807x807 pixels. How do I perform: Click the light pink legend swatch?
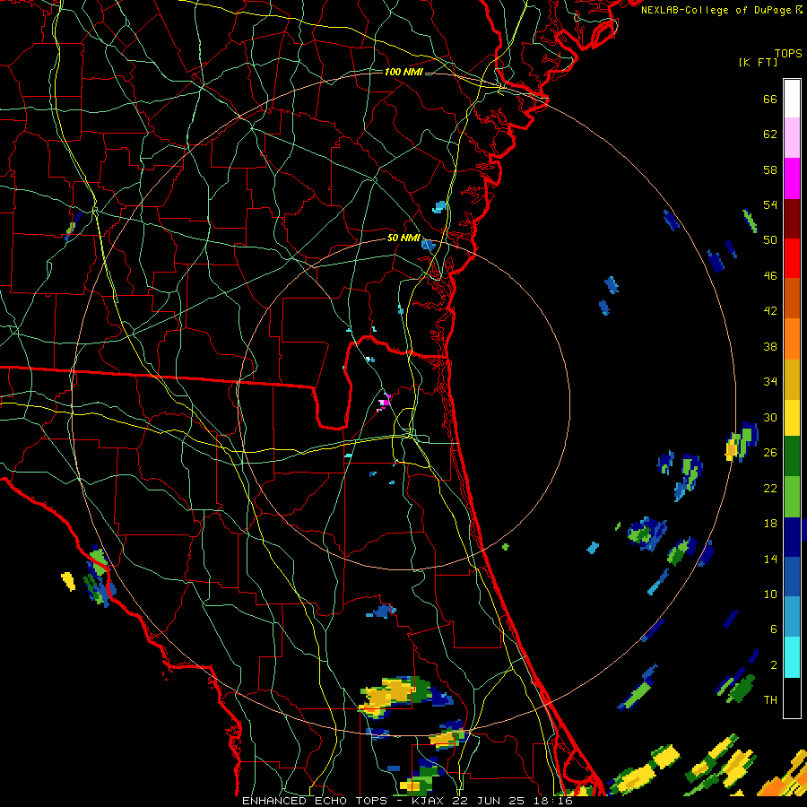(792, 138)
